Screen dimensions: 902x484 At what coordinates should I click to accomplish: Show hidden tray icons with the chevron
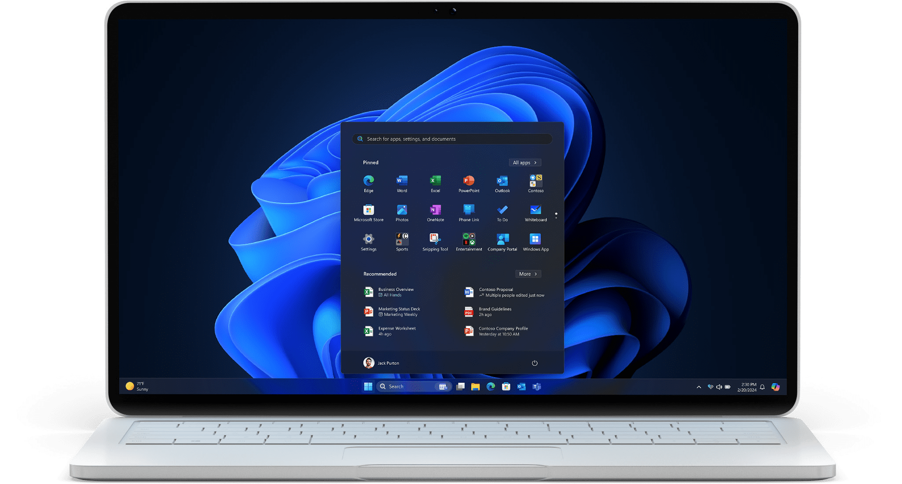[x=699, y=387]
